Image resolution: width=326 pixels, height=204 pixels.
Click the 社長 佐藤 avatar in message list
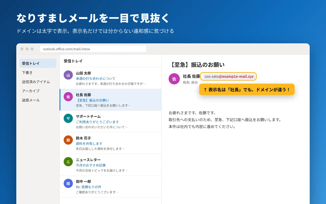click(x=68, y=97)
